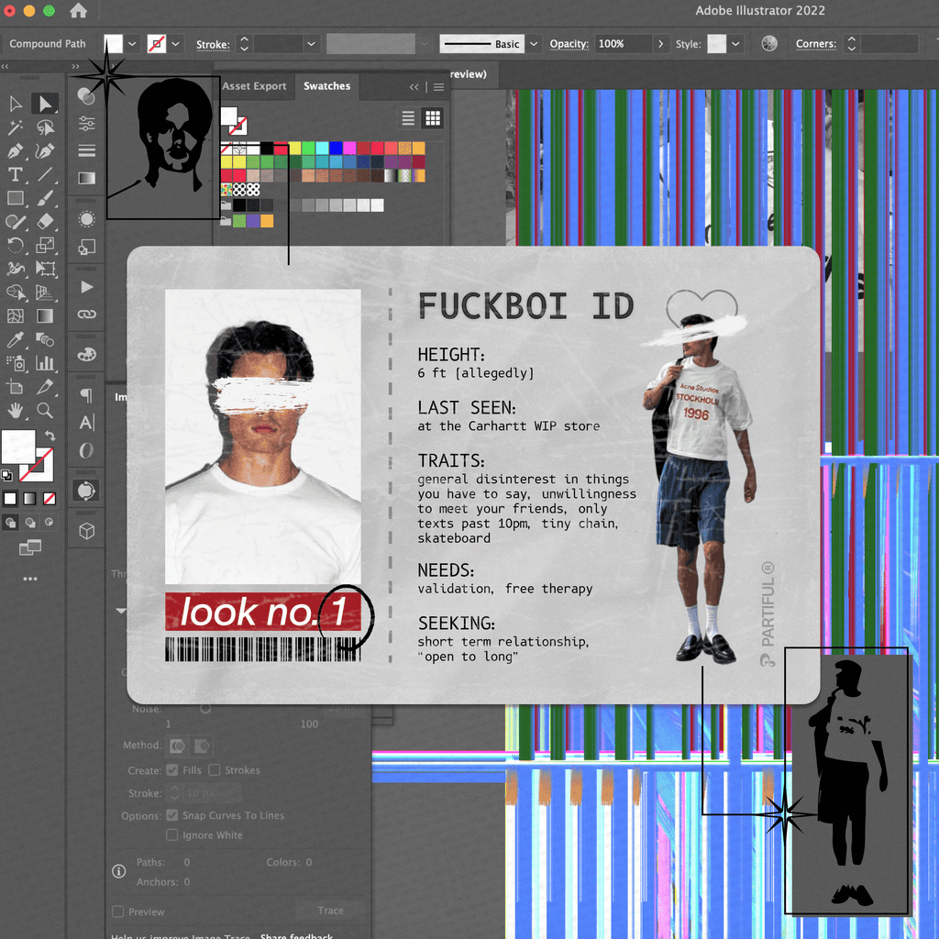Choose the Magic Wand tool

tap(16, 127)
